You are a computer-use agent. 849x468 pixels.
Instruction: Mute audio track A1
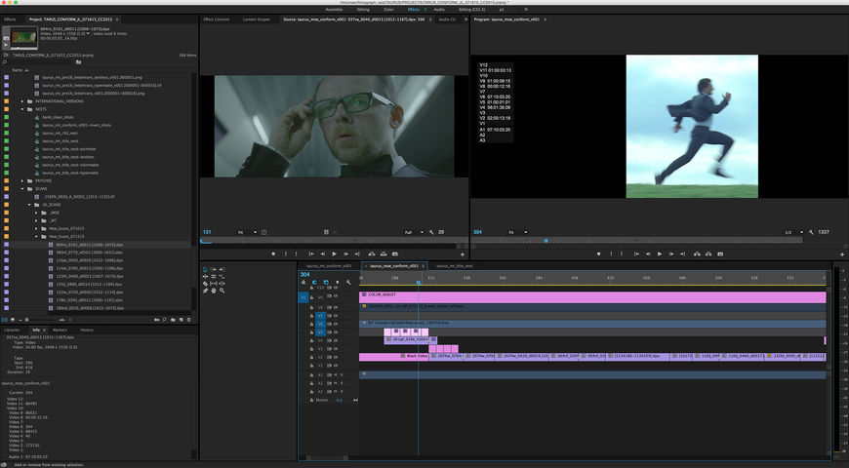coord(336,374)
